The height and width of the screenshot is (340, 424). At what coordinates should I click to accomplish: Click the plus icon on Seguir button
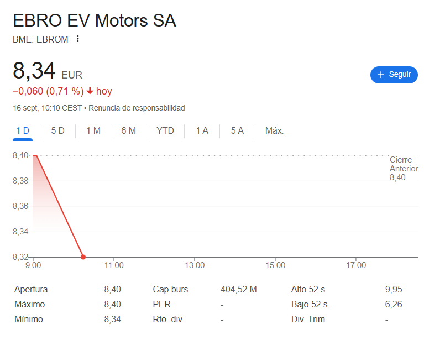[x=380, y=75]
